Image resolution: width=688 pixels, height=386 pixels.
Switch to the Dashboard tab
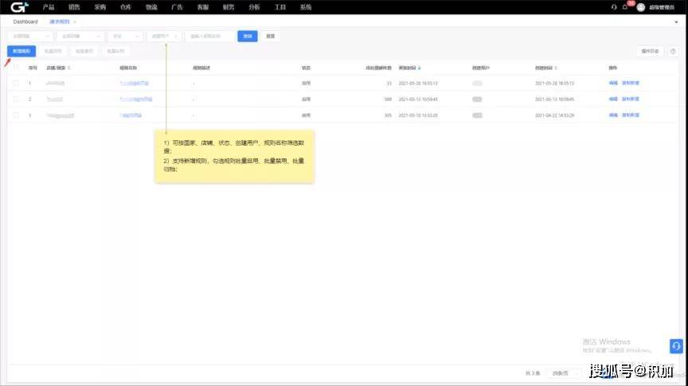pyautogui.click(x=25, y=21)
